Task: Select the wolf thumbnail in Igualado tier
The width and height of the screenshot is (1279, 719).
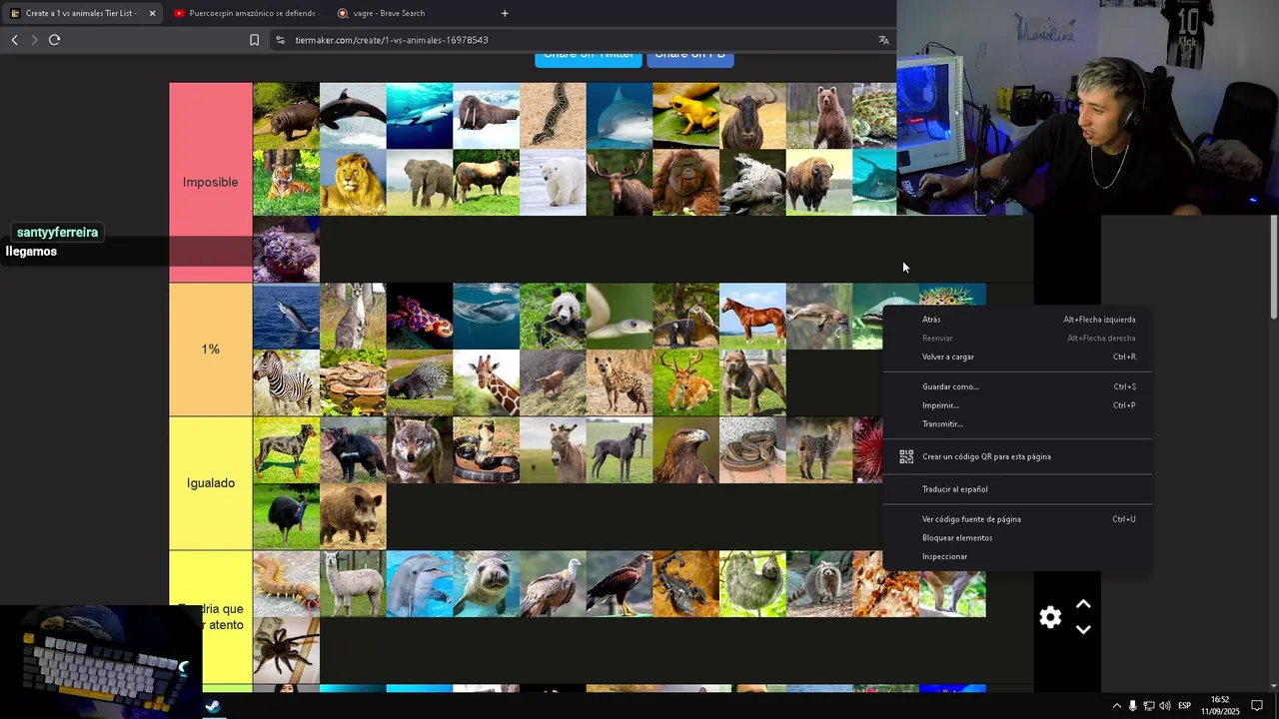Action: 420,450
